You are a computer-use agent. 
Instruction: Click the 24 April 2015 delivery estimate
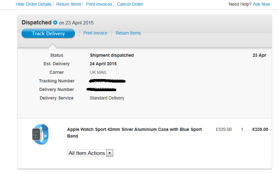tap(103, 64)
